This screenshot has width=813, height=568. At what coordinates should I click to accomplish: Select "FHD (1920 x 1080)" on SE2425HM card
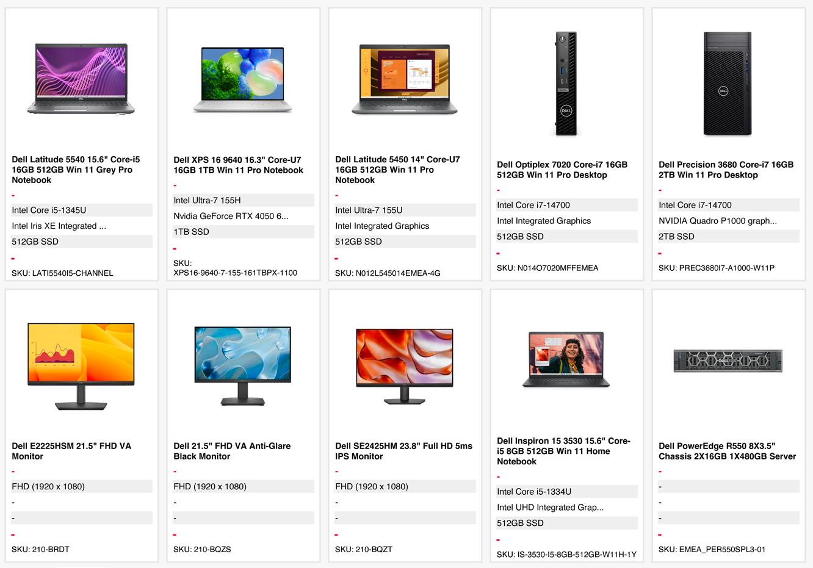click(x=405, y=486)
